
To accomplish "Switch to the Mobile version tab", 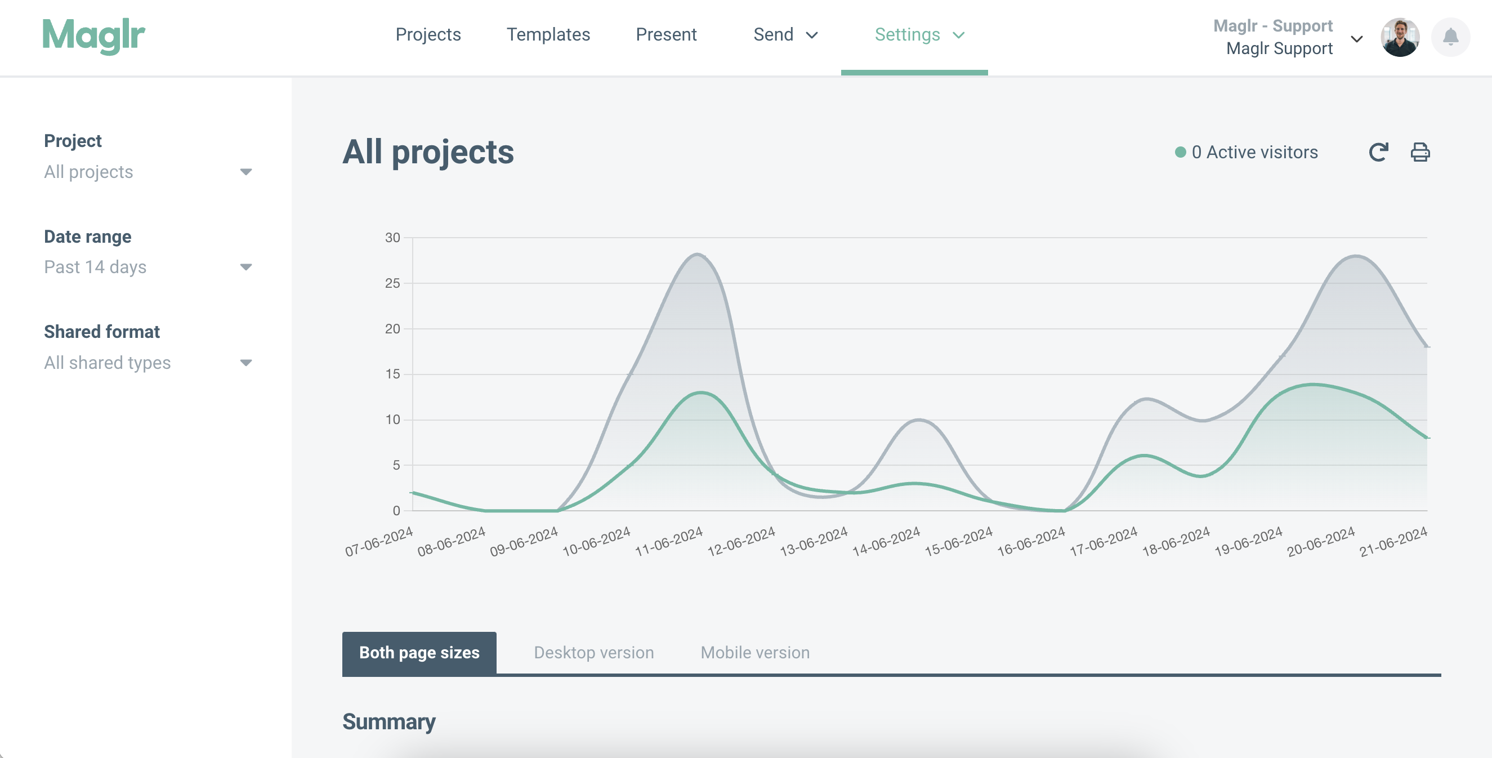I will 754,653.
